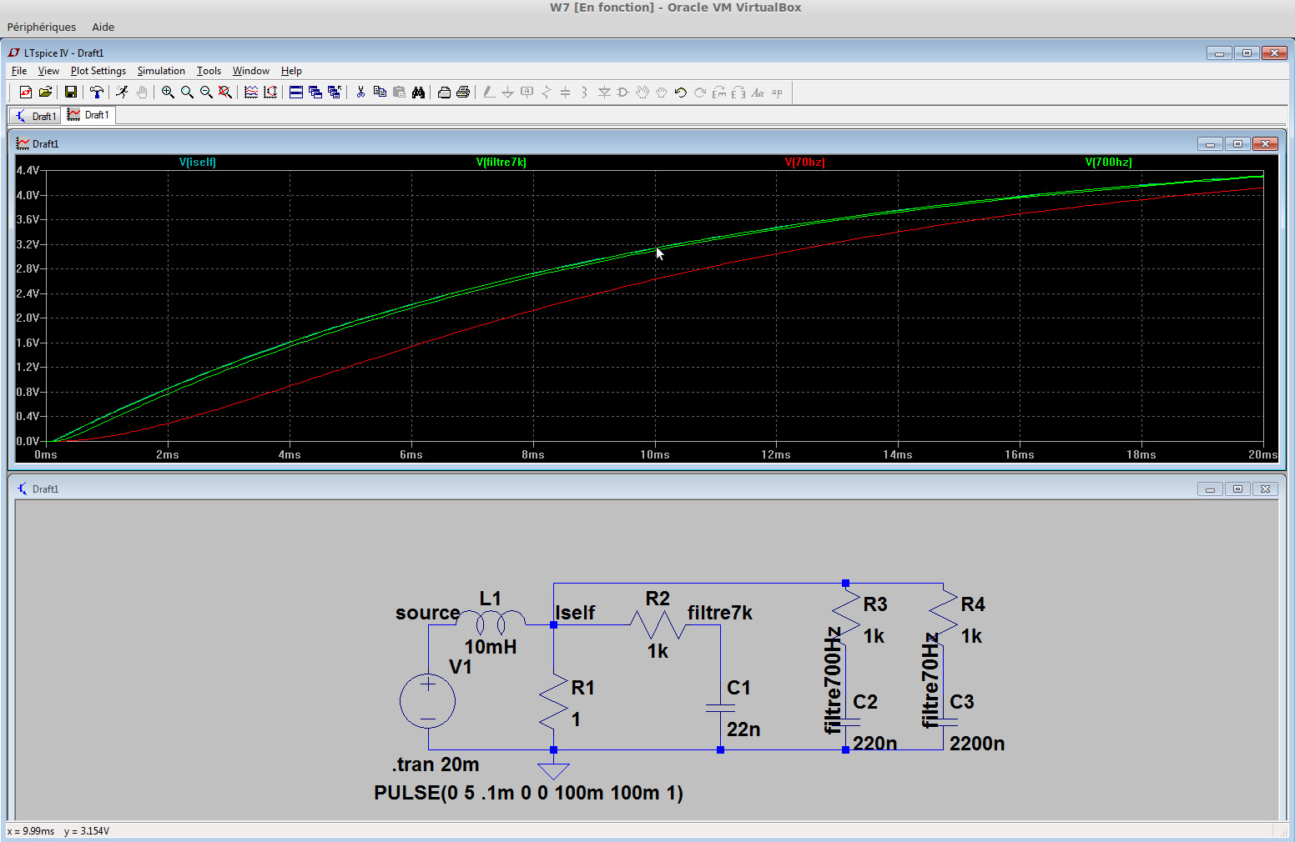Click the '10mH' inductor value text
Viewport: 1295px width, 842px height.
point(491,647)
